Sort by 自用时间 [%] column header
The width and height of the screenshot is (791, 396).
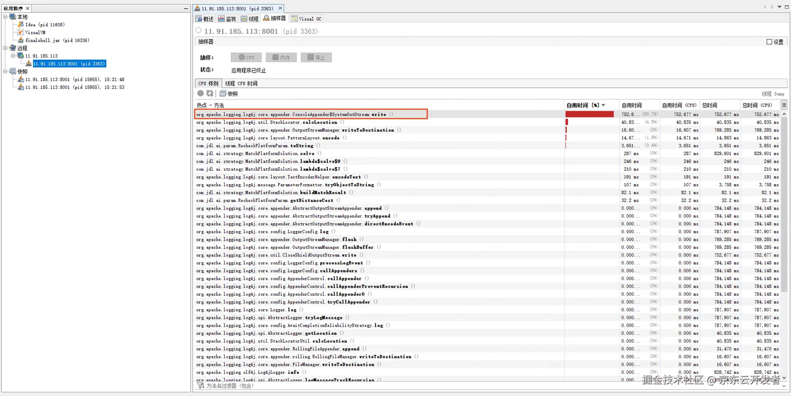592,105
